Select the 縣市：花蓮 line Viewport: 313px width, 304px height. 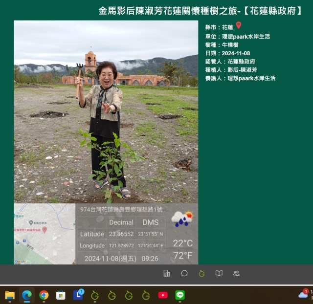click(x=219, y=27)
